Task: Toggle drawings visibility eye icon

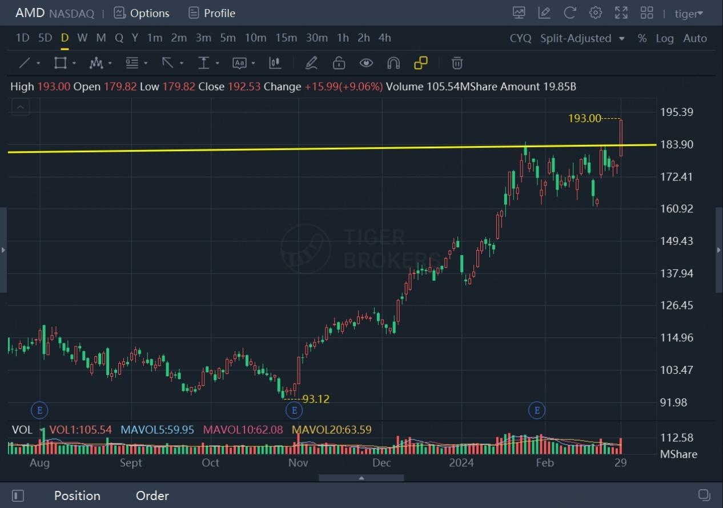Action: (366, 63)
